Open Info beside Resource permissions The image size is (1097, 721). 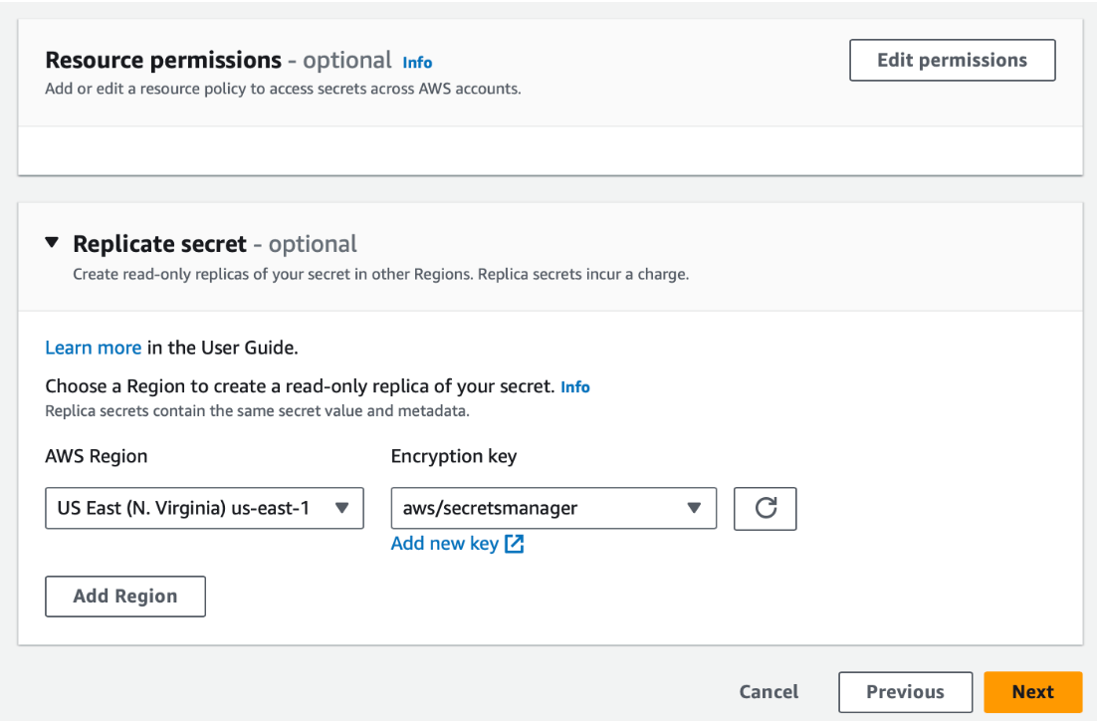pos(417,62)
